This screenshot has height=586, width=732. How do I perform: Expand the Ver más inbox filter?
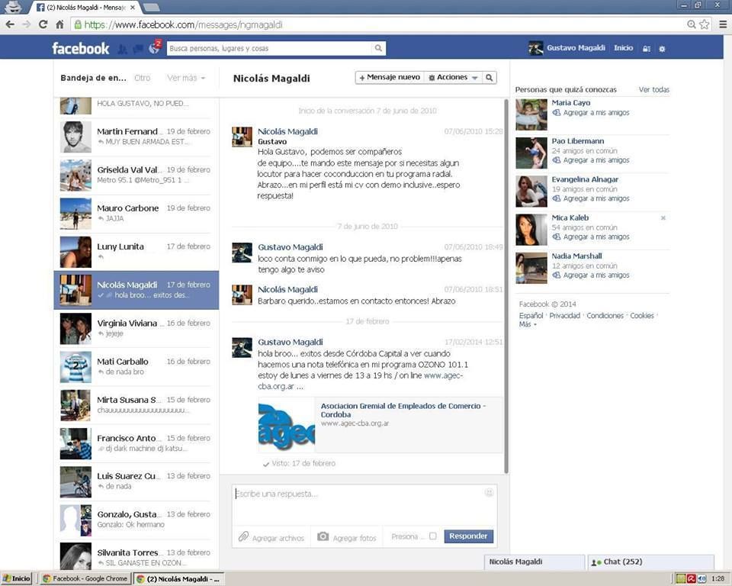(186, 78)
